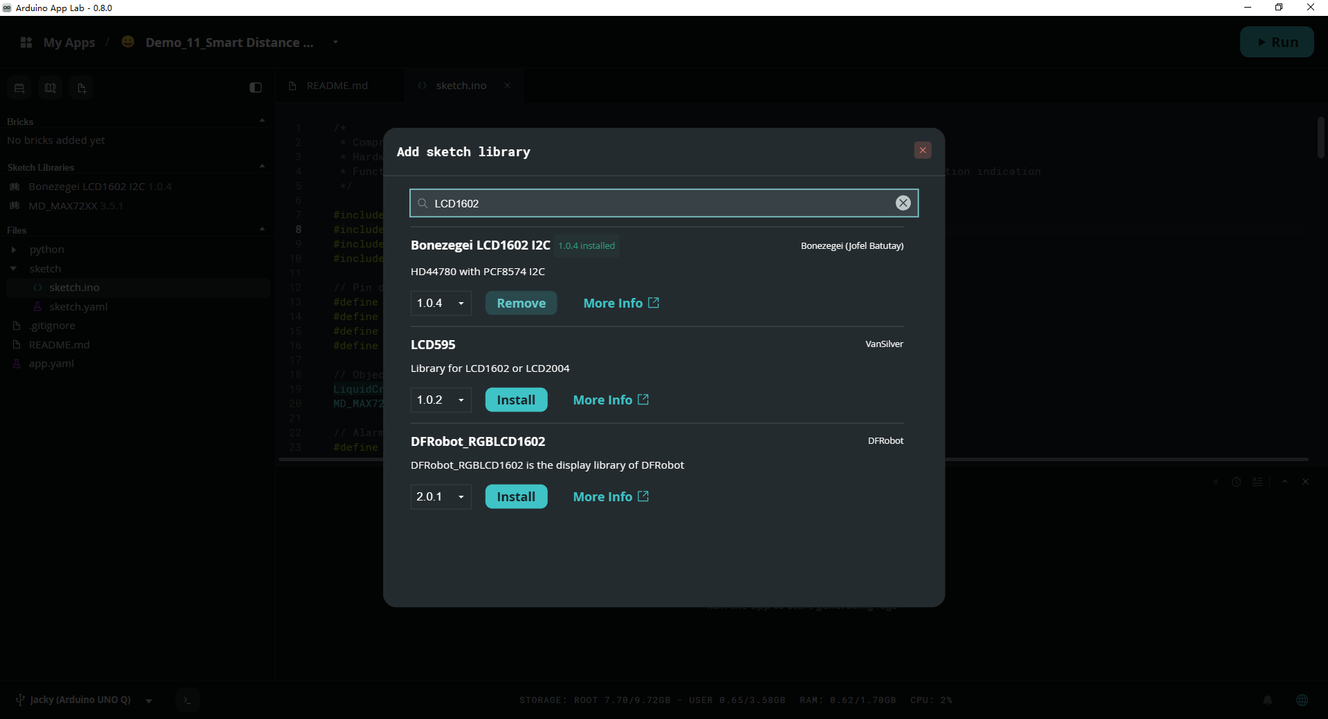Click the My Apps grid icon

pos(26,42)
